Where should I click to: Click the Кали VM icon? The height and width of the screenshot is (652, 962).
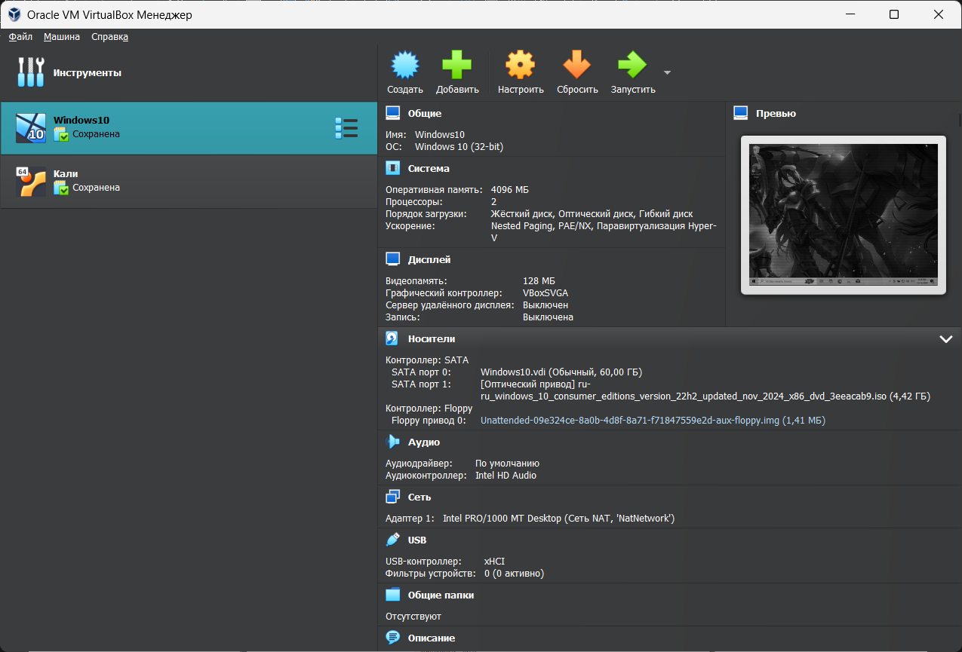(x=31, y=182)
